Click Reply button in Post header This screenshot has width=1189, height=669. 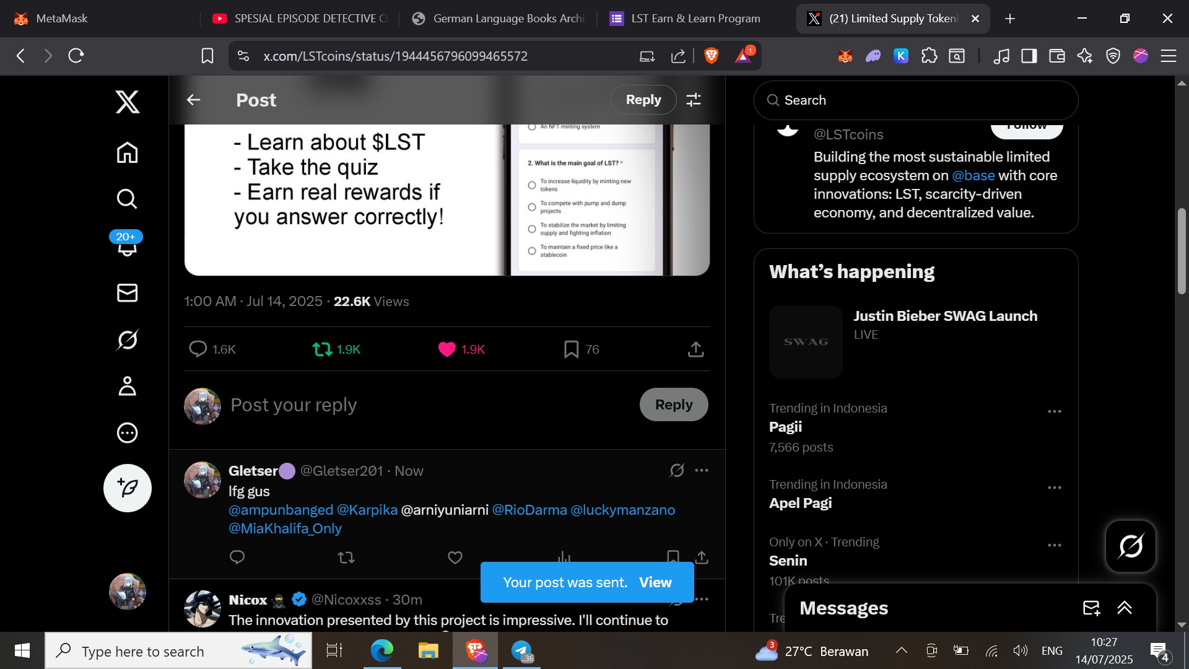click(643, 100)
